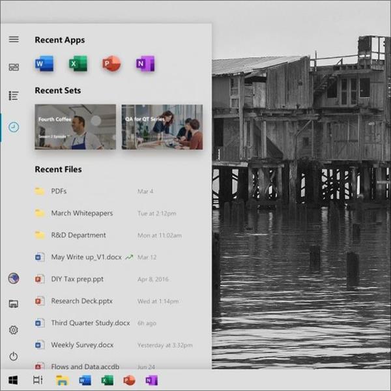Open the March Whitepapers folder
This screenshot has width=391, height=391.
pyautogui.click(x=81, y=213)
